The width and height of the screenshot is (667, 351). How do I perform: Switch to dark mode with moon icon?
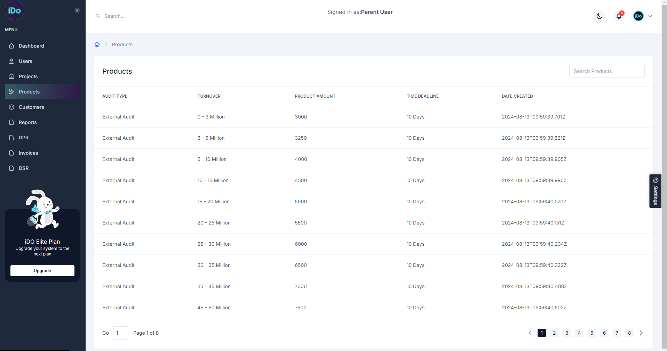coord(599,16)
